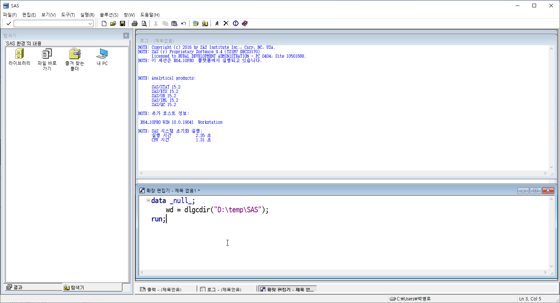
Task: Open the 솔루션(S) menu
Action: [109, 15]
